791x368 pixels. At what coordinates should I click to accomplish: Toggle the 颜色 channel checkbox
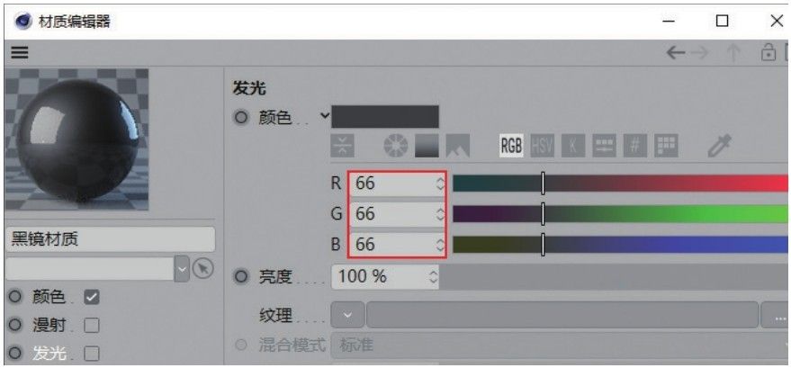pos(92,298)
